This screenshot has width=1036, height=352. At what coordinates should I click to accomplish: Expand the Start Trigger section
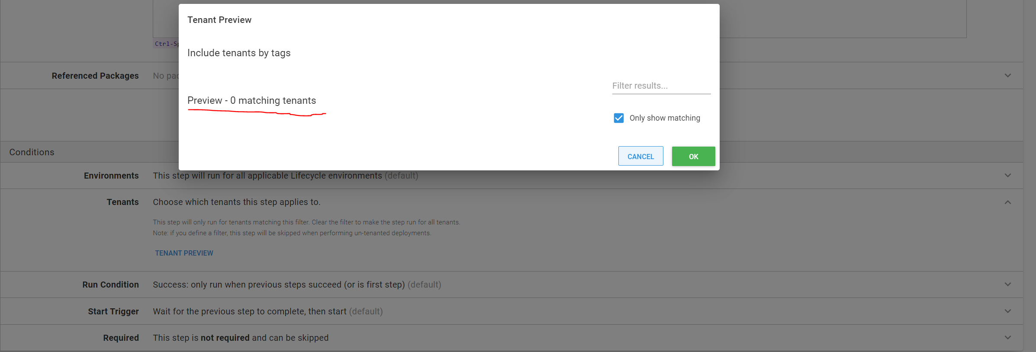(x=1007, y=311)
